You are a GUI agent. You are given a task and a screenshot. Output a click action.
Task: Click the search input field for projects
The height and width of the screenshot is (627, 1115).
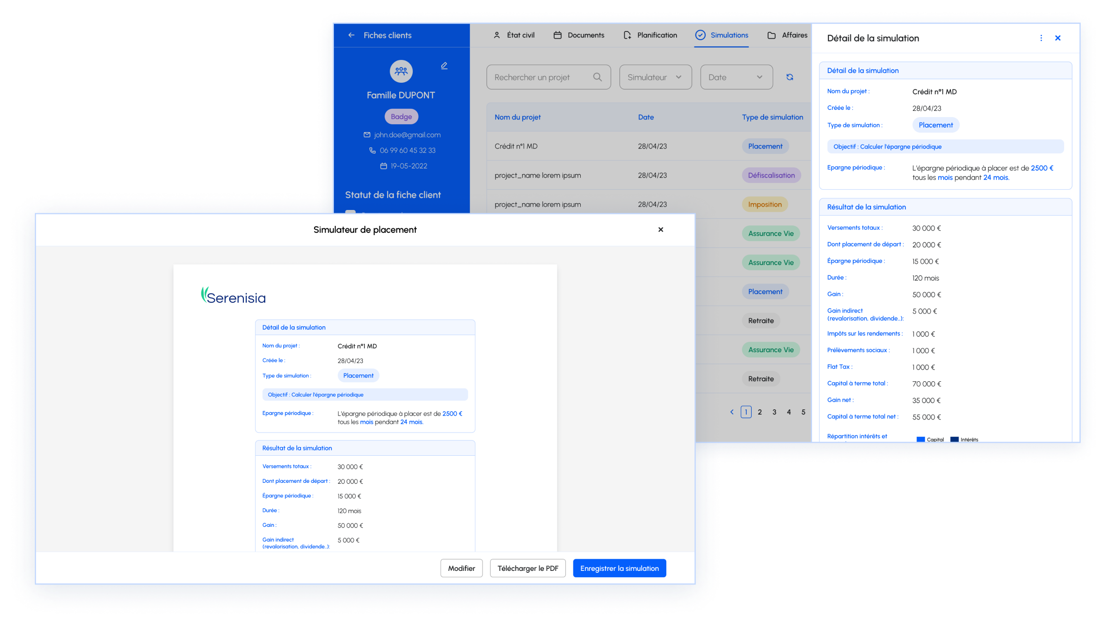547,76
